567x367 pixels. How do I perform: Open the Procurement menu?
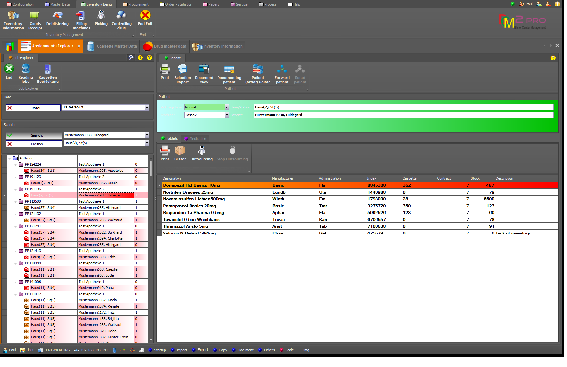(x=136, y=4)
